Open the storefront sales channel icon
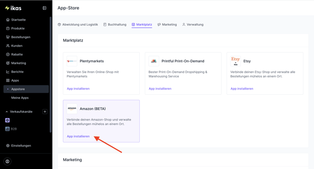Screen dimensions: 314x169 pyautogui.click(x=7, y=120)
